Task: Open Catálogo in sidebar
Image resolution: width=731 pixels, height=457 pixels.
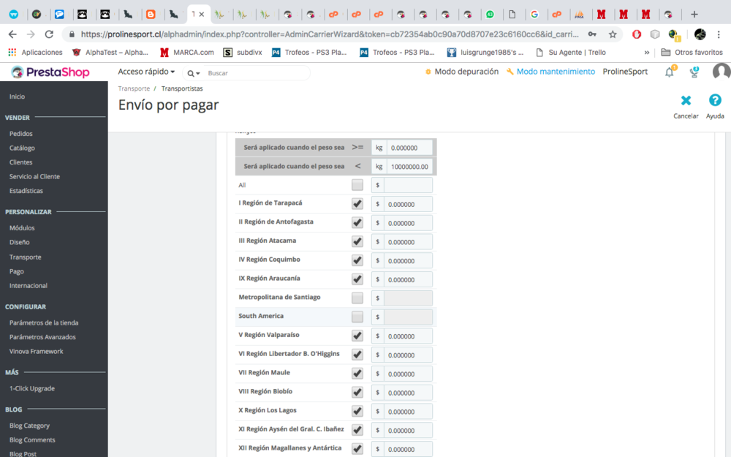Action: pyautogui.click(x=22, y=148)
